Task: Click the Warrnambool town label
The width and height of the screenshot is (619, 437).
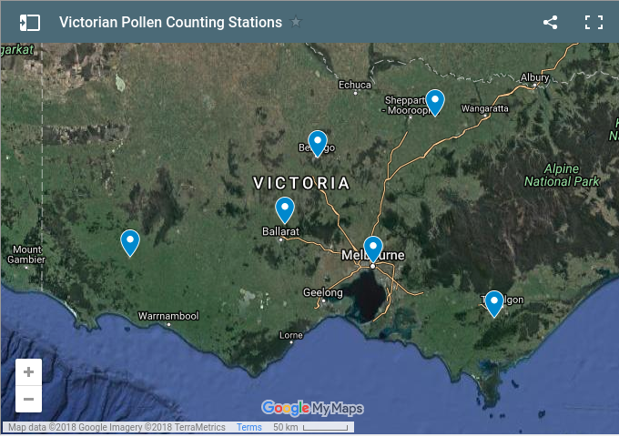Action: click(167, 316)
